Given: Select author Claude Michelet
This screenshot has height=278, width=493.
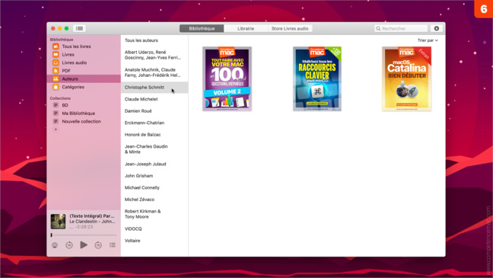Looking at the screenshot, I should pyautogui.click(x=154, y=99).
